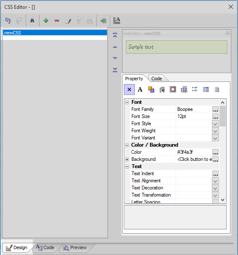Screen dimensions: 238x255
Task: Select the Table category grid icon
Action: pyautogui.click(x=206, y=89)
